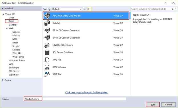Select the Markup category
178x108 pixels.
16,35
